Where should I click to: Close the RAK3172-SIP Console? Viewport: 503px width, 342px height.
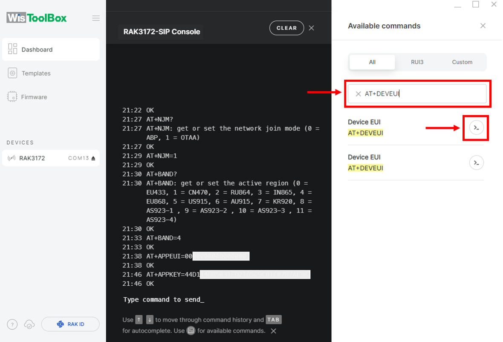click(x=312, y=28)
